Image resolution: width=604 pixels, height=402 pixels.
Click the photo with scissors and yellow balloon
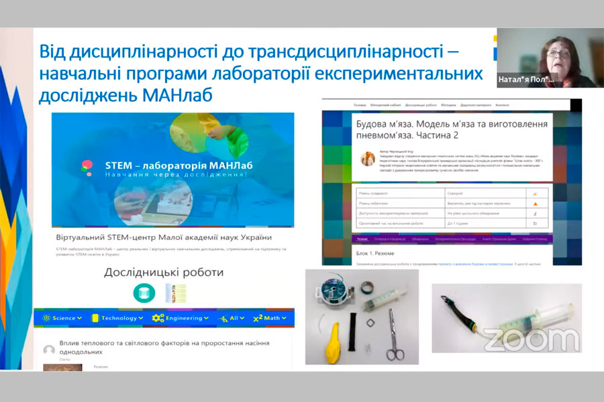pyautogui.click(x=362, y=317)
